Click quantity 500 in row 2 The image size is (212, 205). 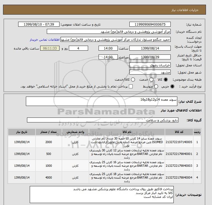(49, 154)
